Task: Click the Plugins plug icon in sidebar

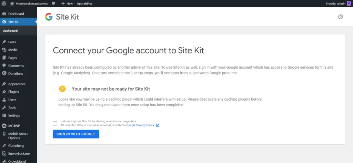Action: [4, 92]
